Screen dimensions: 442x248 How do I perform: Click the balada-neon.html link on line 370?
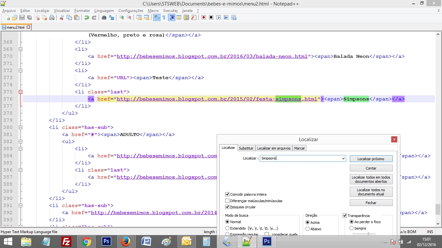pyautogui.click(x=212, y=56)
